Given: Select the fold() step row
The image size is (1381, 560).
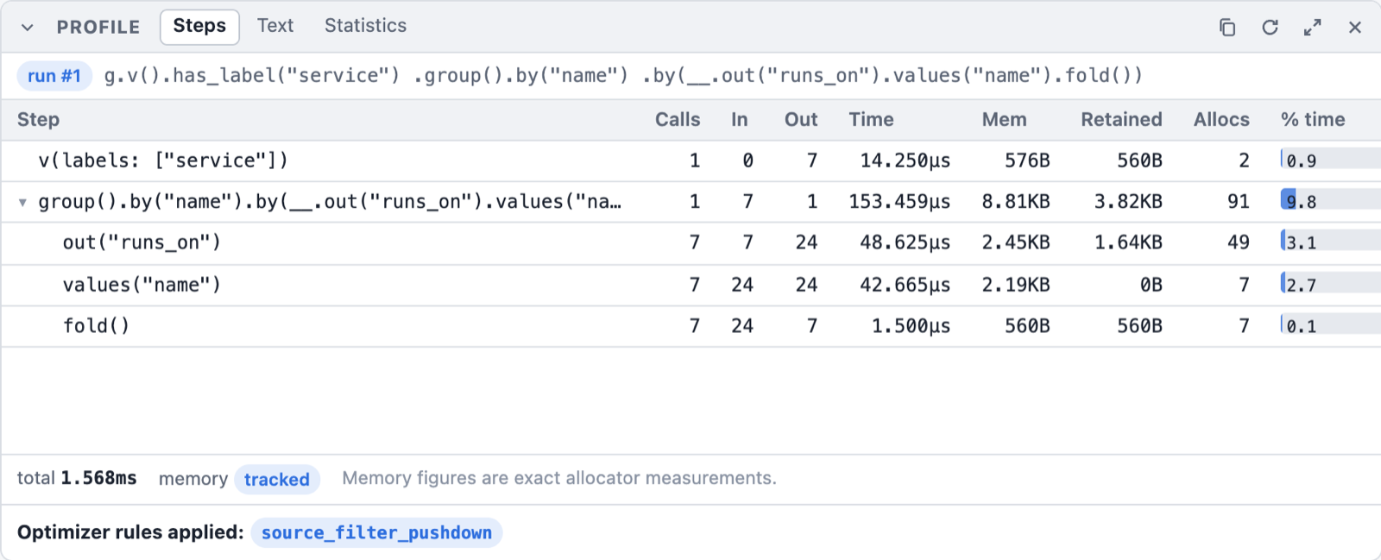Looking at the screenshot, I should (690, 326).
